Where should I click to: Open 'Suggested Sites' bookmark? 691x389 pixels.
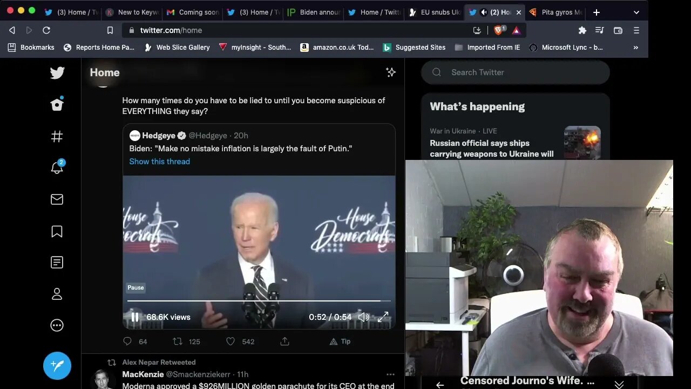[414, 48]
